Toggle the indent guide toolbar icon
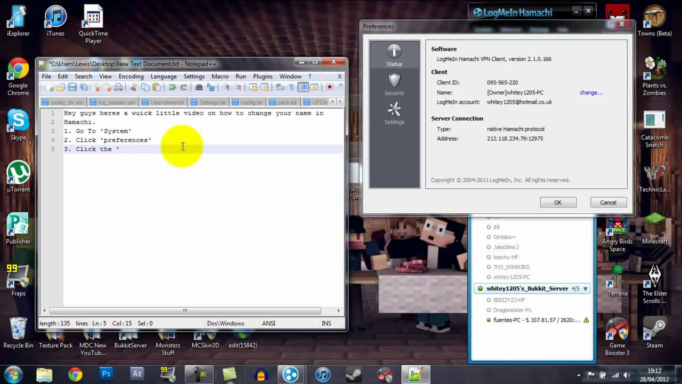Viewport: 682px width, 384px height. 303,87
